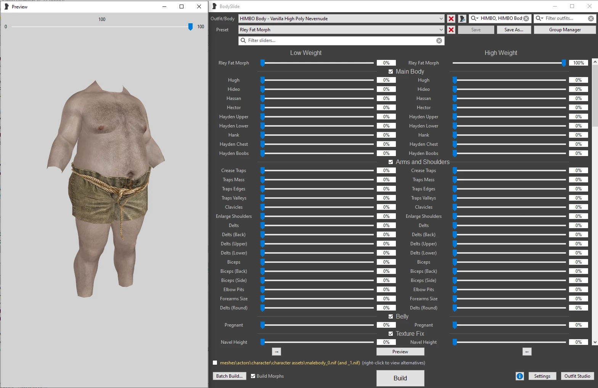The width and height of the screenshot is (598, 388).
Task: Click the High Weight Crease Traps value box
Action: [x=579, y=171]
